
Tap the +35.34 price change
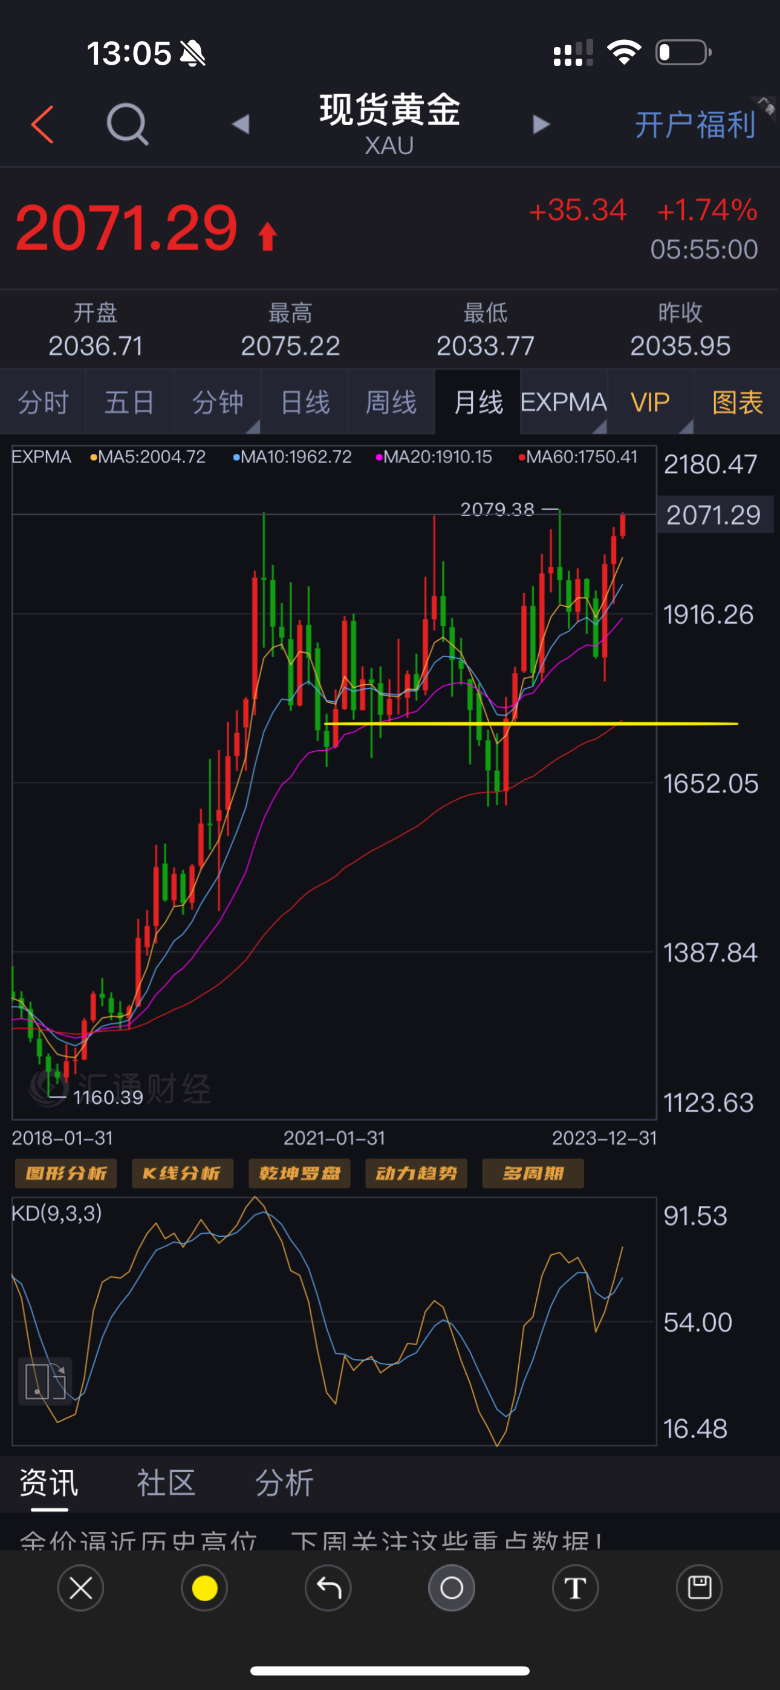click(x=578, y=210)
